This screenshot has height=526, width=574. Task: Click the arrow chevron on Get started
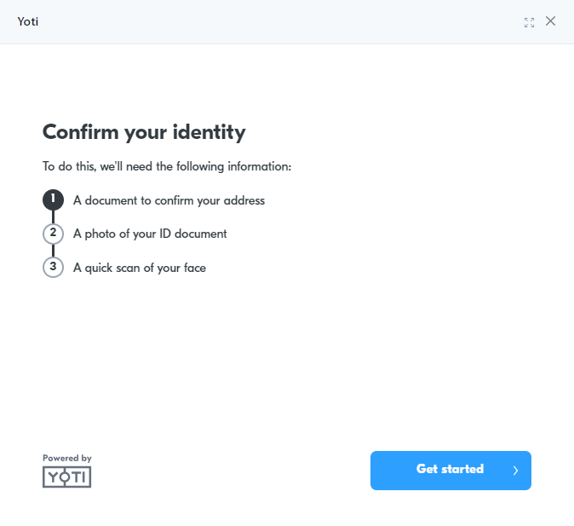[x=515, y=471]
